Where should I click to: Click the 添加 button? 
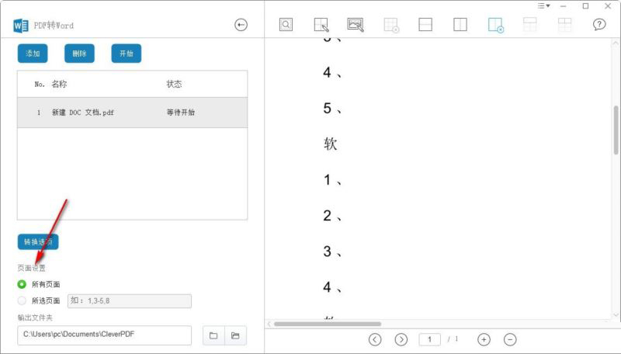click(x=33, y=54)
